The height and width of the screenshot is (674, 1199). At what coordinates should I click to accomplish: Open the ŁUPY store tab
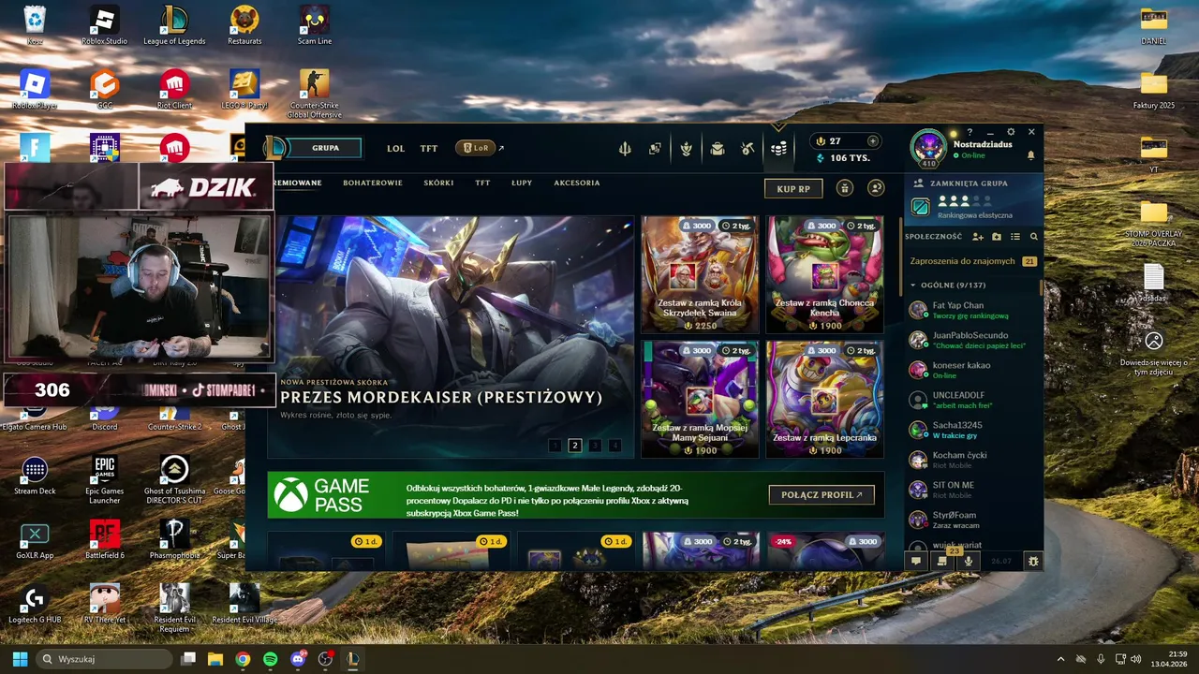point(522,183)
